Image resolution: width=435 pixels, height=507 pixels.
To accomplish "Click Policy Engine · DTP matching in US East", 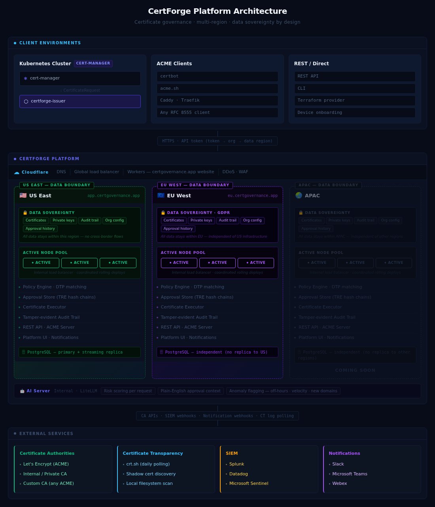I will pos(55,287).
